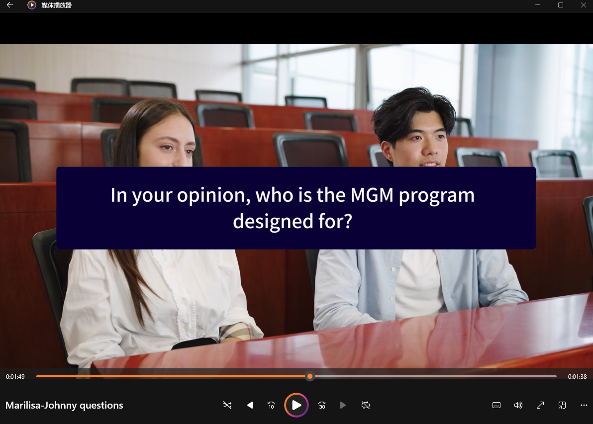This screenshot has width=593, height=424.
Task: Close the Media Player window
Action: point(583,5)
